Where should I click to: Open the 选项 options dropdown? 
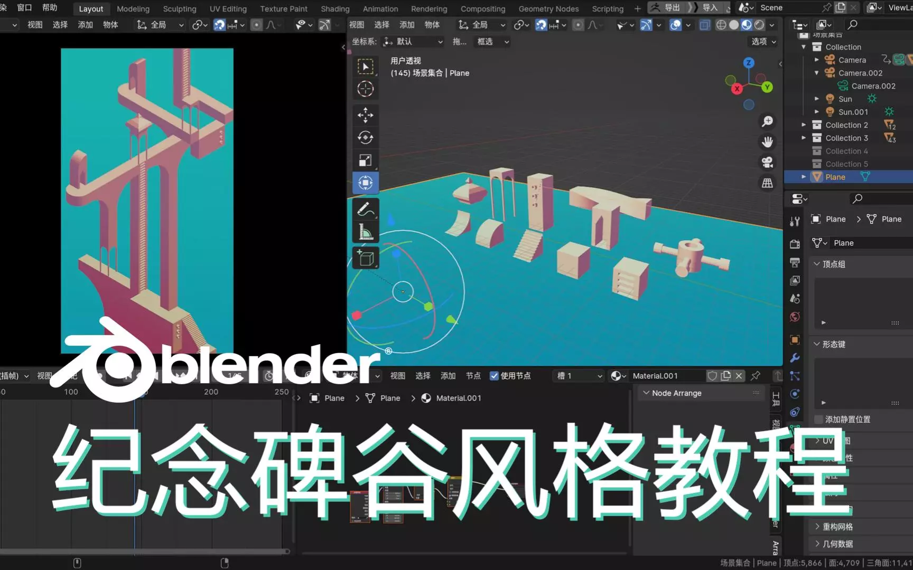click(764, 42)
